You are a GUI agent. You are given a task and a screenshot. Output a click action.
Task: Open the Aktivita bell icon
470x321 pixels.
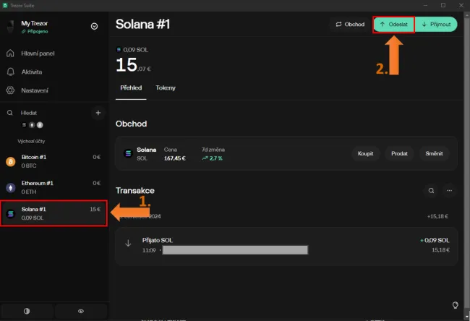pyautogui.click(x=11, y=72)
